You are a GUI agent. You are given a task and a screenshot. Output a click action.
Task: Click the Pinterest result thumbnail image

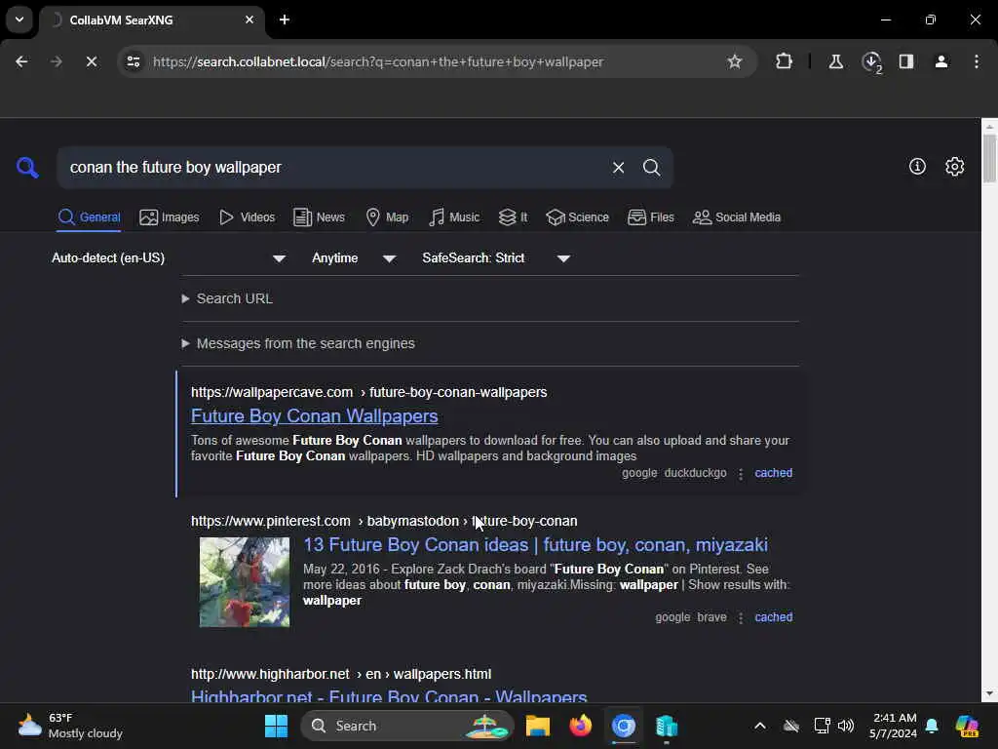245,582
